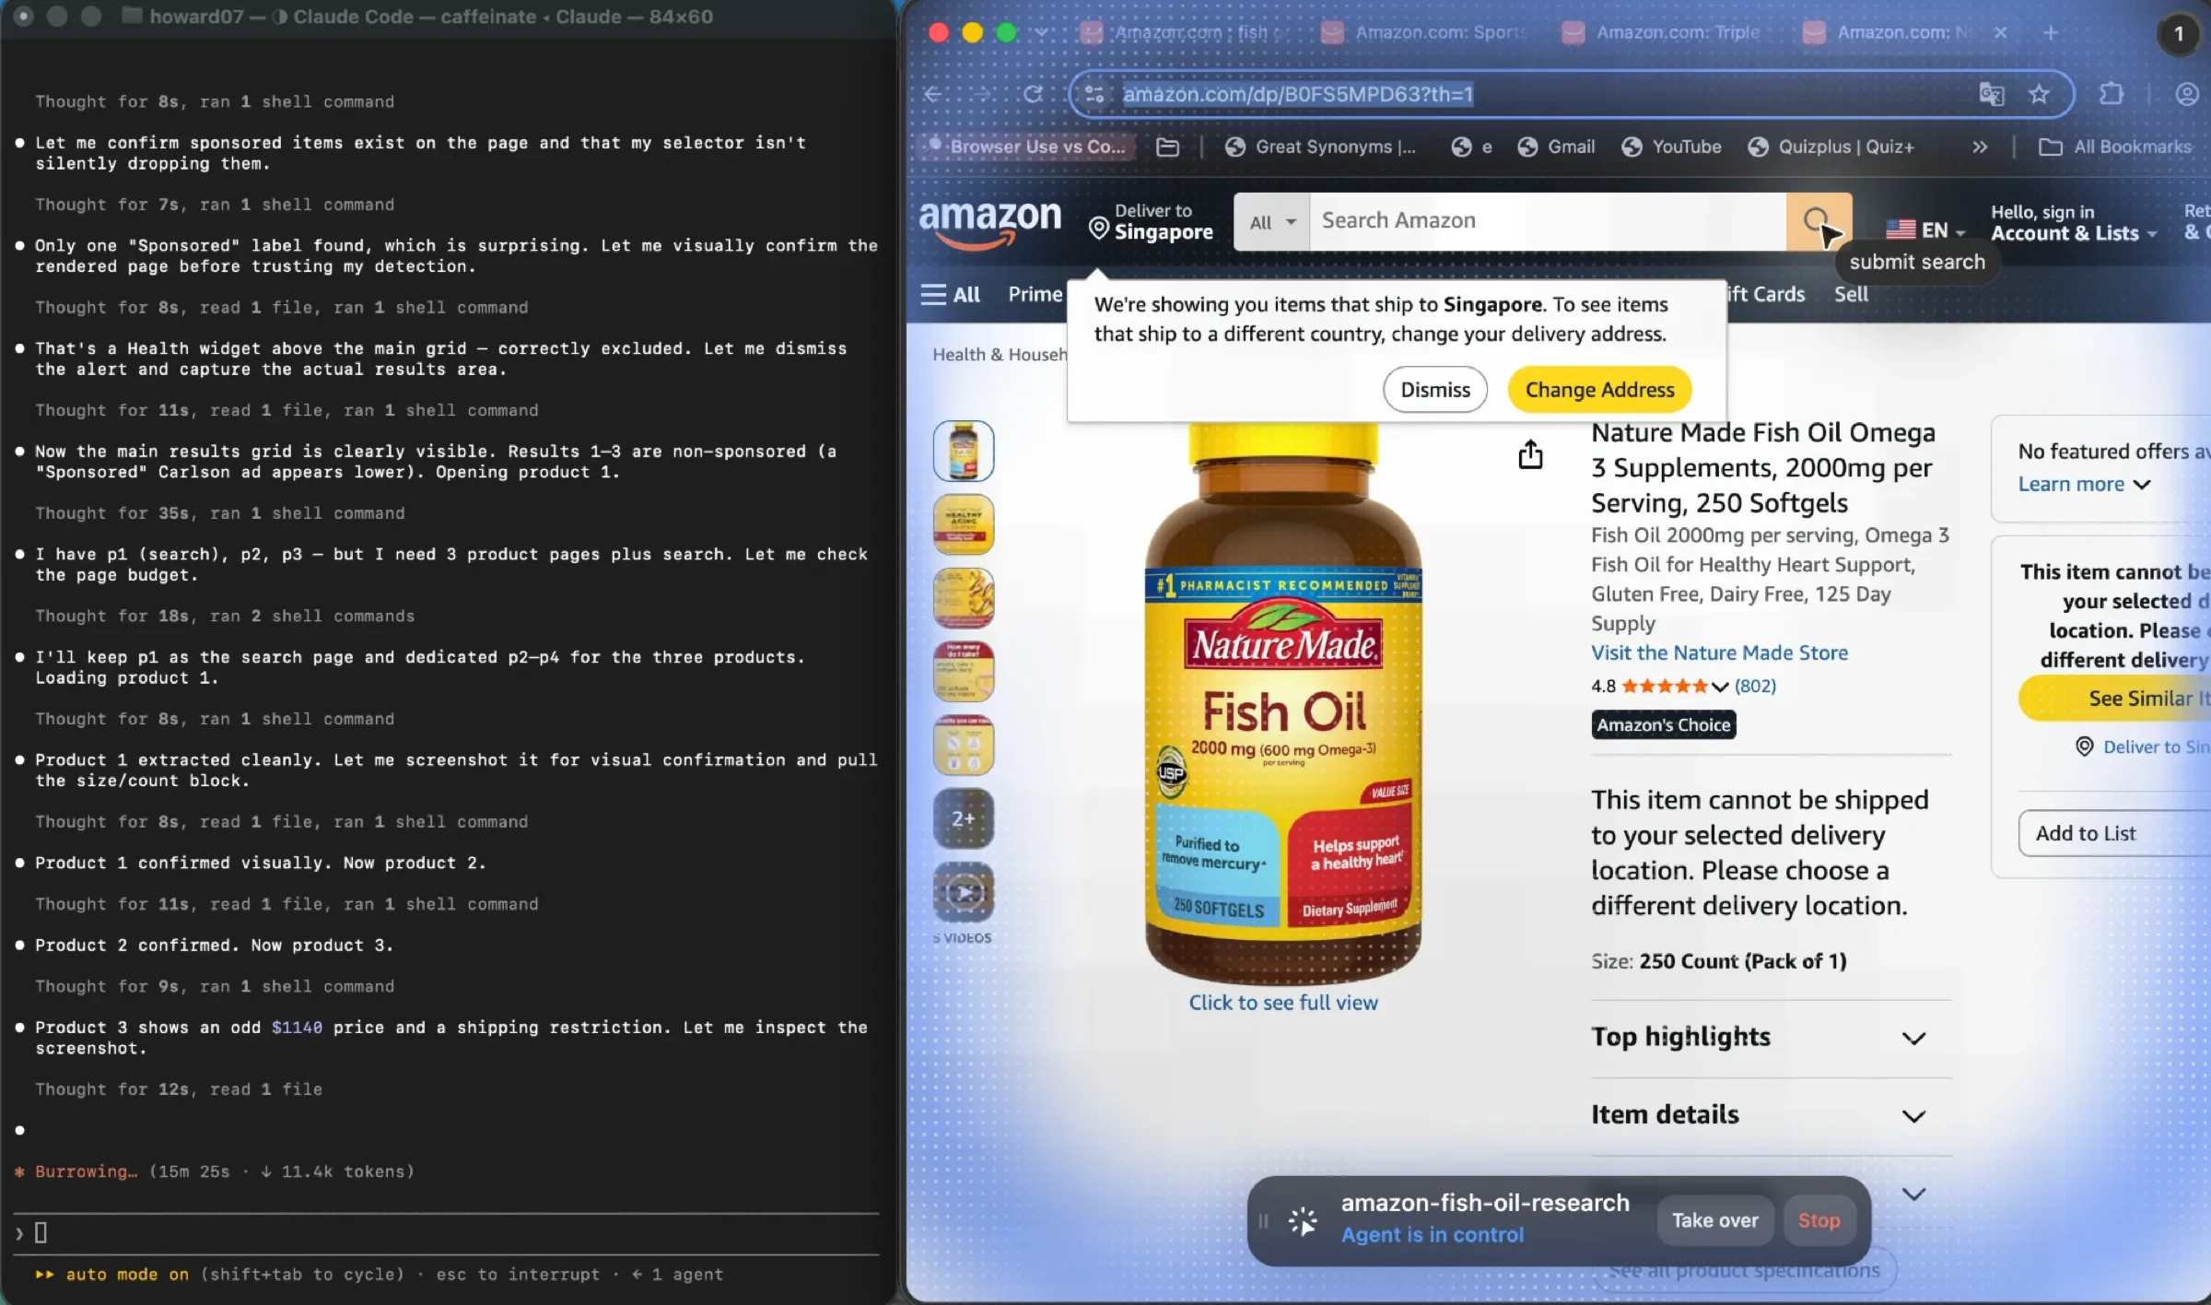This screenshot has width=2211, height=1305.
Task: Submit search with magnifier button
Action: [1819, 221]
